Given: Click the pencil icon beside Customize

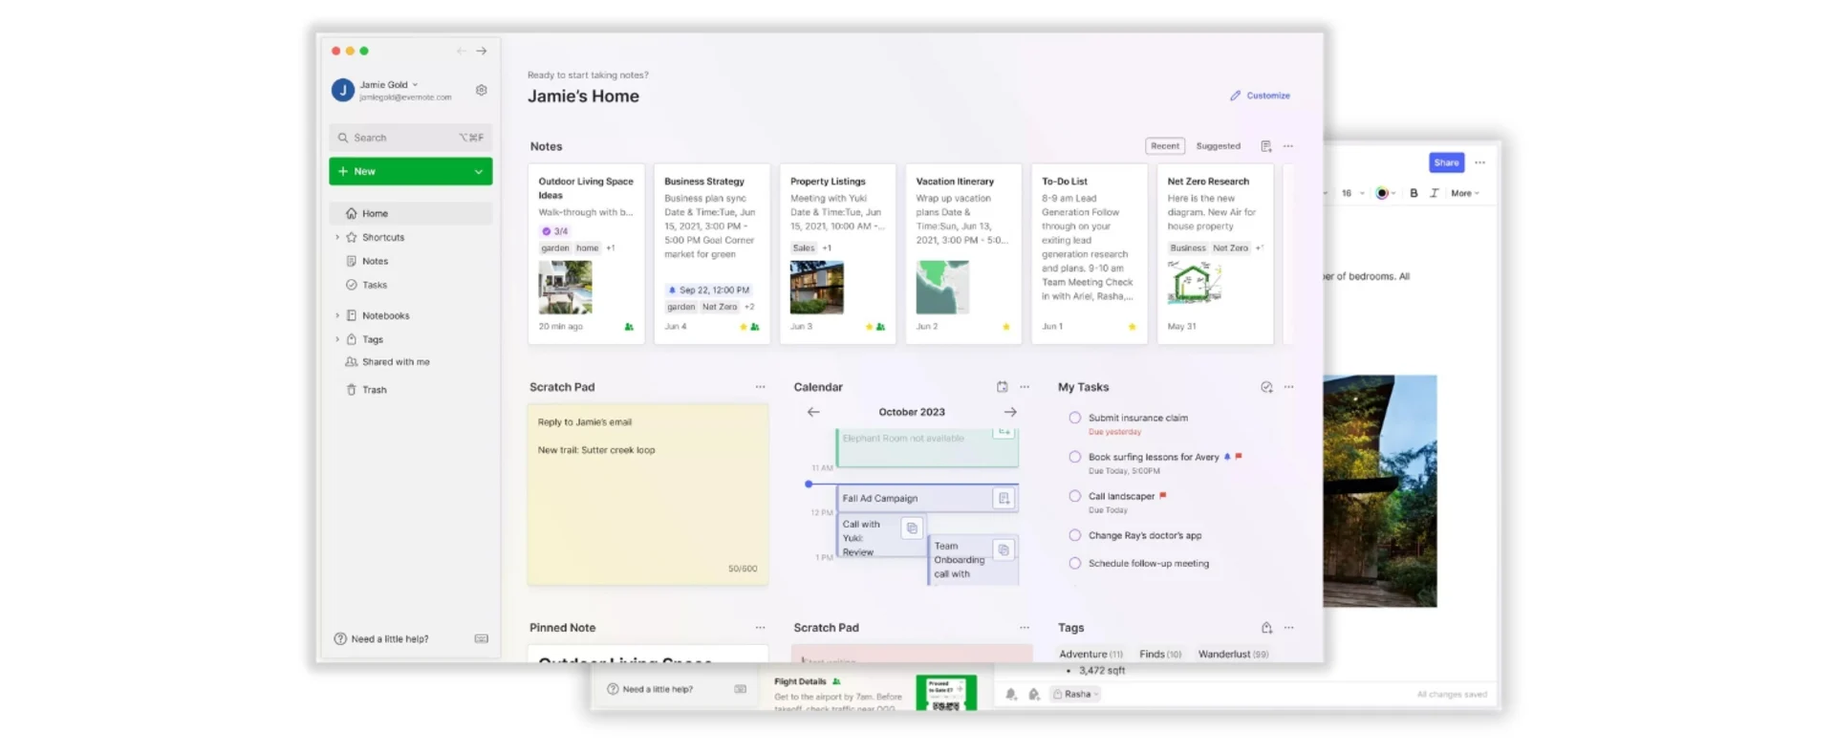Looking at the screenshot, I should [x=1235, y=96].
